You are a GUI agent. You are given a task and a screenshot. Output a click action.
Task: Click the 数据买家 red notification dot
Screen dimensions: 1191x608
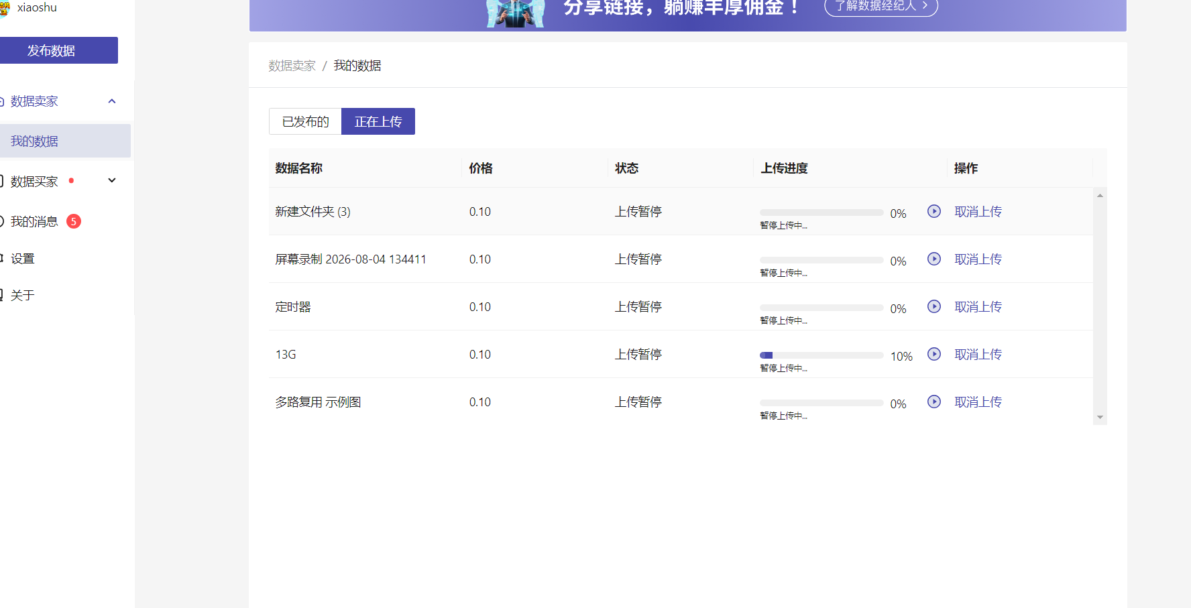coord(71,180)
